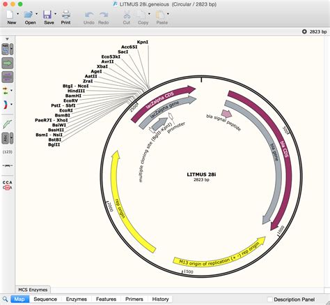Open the enzymes button dropdown arrow
The width and height of the screenshot is (330, 305).
coord(11,50)
